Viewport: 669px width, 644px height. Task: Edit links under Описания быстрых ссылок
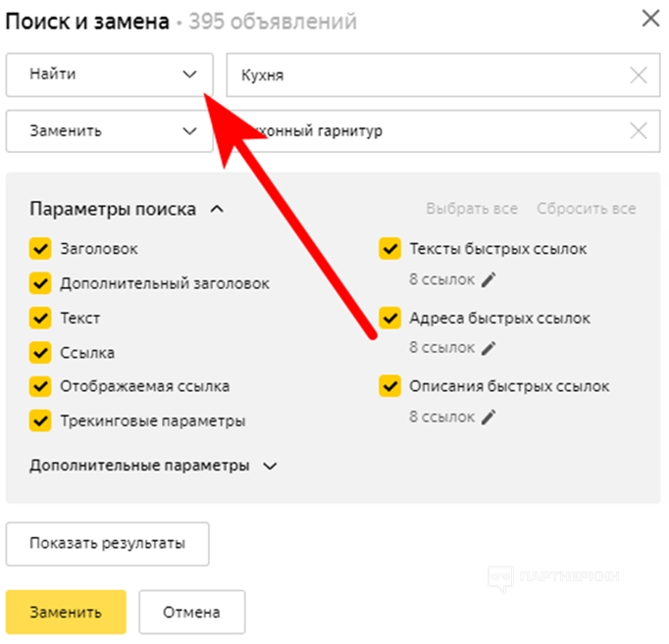coord(489,418)
